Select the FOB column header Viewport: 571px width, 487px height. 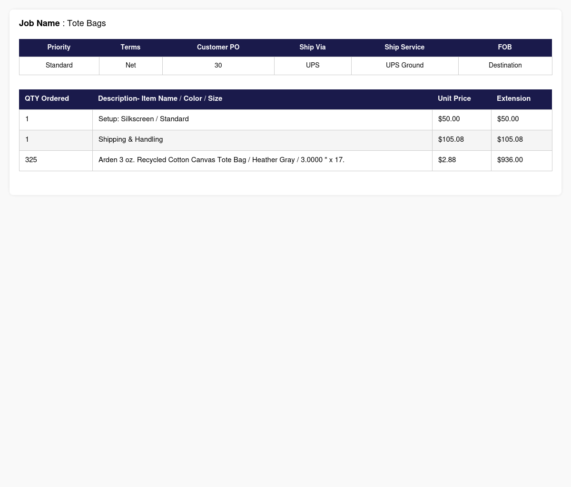click(x=505, y=48)
